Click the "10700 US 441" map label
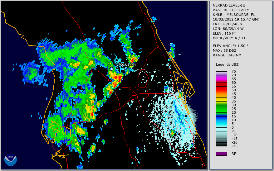This screenshot has width=274, height=171. click(x=125, y=64)
